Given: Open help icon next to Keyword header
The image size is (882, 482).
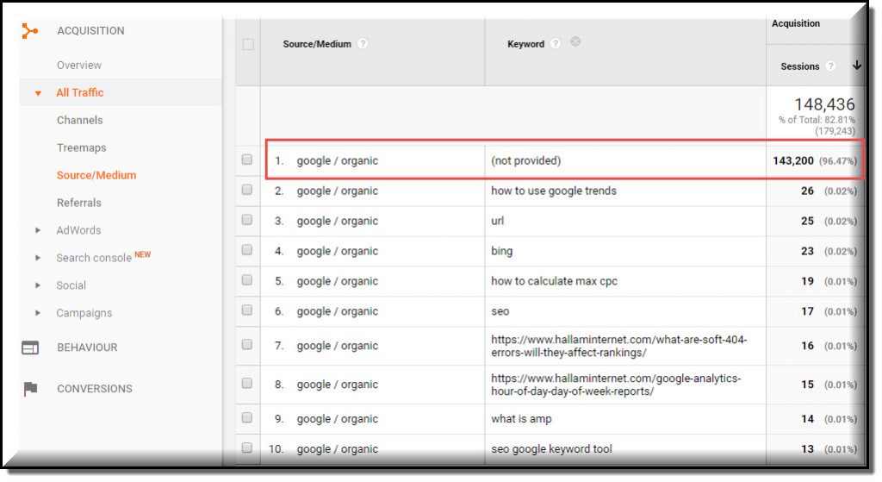Looking at the screenshot, I should click(x=556, y=43).
